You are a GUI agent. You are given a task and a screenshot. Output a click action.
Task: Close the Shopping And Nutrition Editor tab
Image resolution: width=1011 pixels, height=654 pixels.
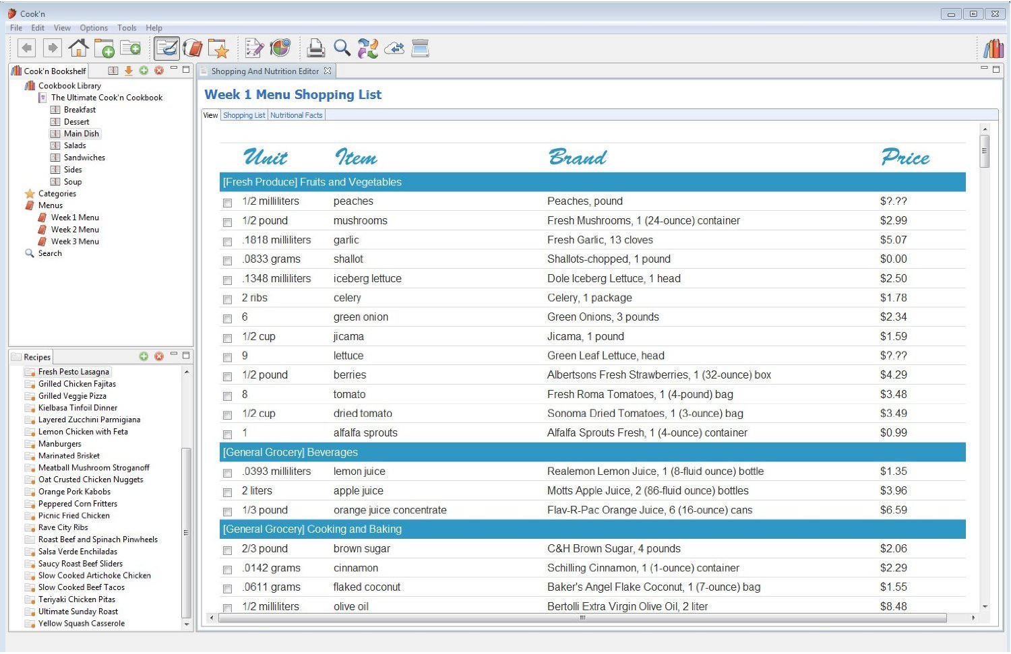tap(328, 71)
